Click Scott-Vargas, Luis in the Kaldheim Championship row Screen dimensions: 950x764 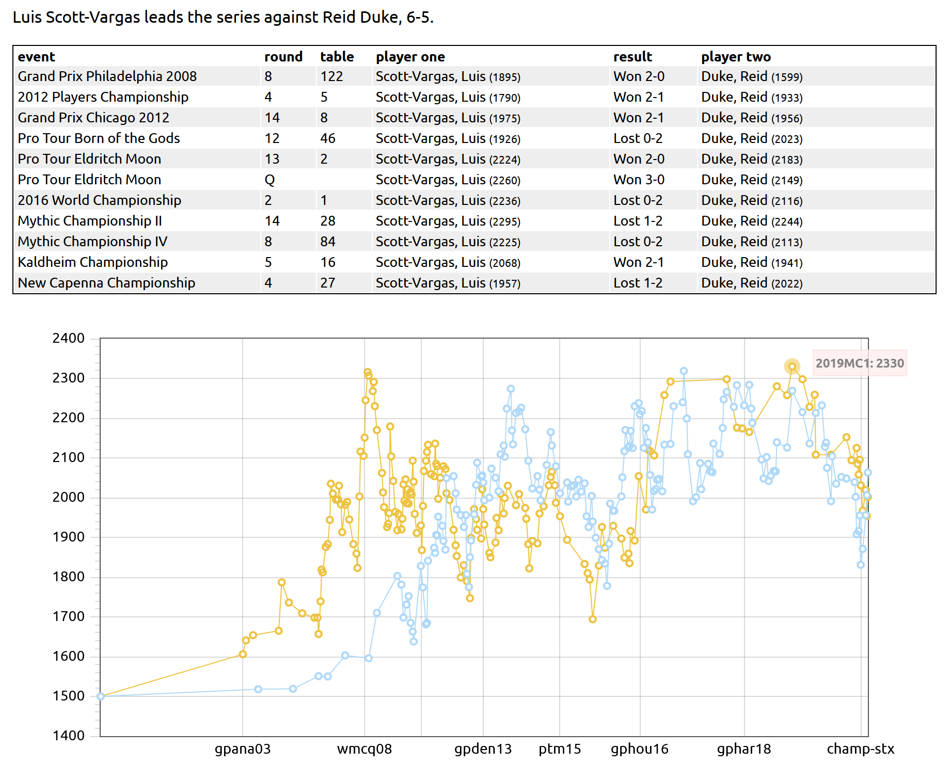(x=430, y=262)
